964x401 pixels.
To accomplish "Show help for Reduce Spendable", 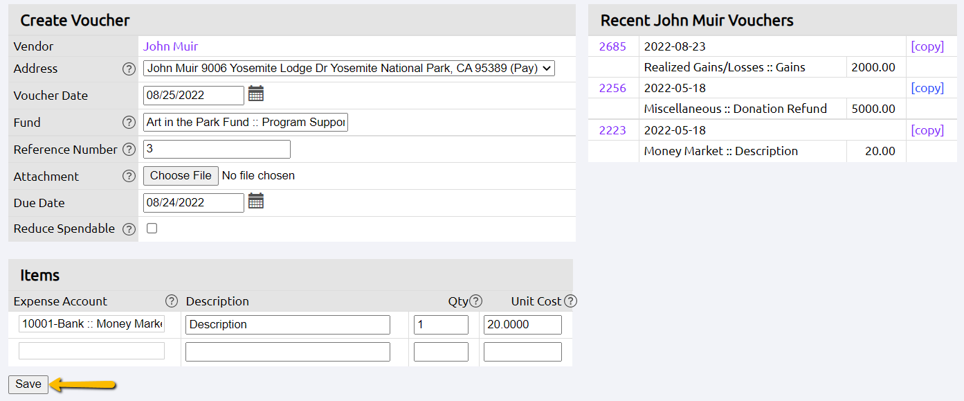I will click(x=129, y=229).
